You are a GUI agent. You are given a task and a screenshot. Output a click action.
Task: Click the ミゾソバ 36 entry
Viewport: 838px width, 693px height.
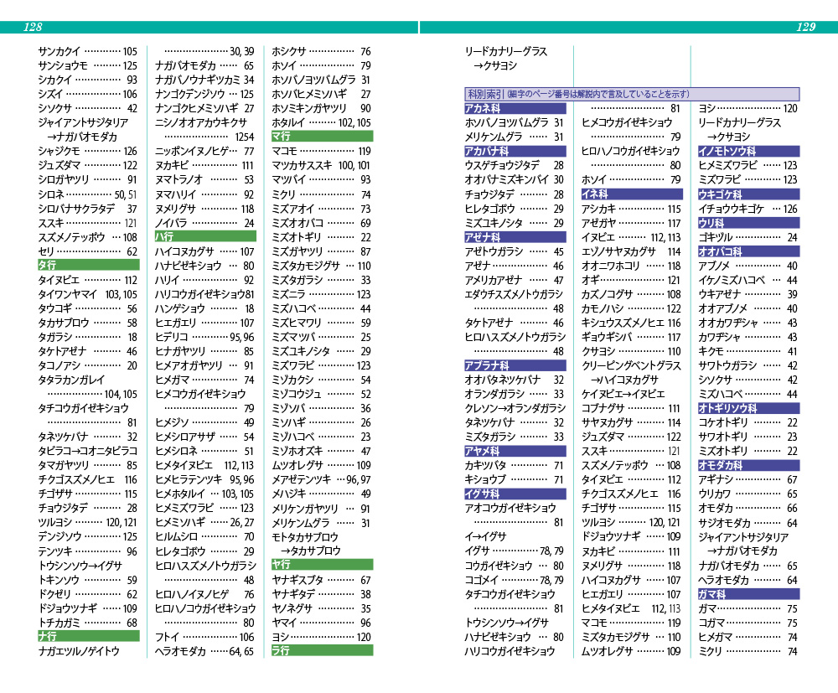pos(321,408)
